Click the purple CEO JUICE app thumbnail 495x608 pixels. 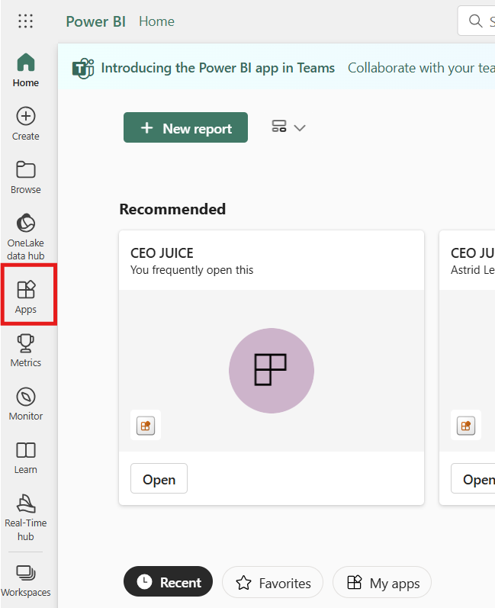[x=272, y=370]
